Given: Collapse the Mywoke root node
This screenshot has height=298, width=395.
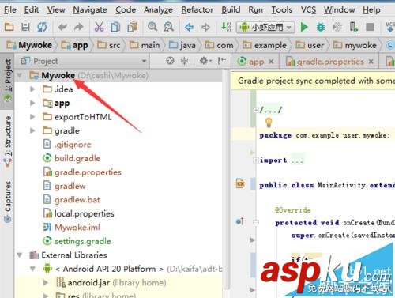Looking at the screenshot, I should [19, 76].
